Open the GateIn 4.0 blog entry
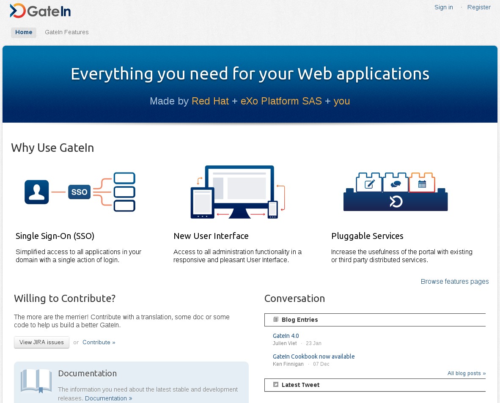 (x=286, y=335)
